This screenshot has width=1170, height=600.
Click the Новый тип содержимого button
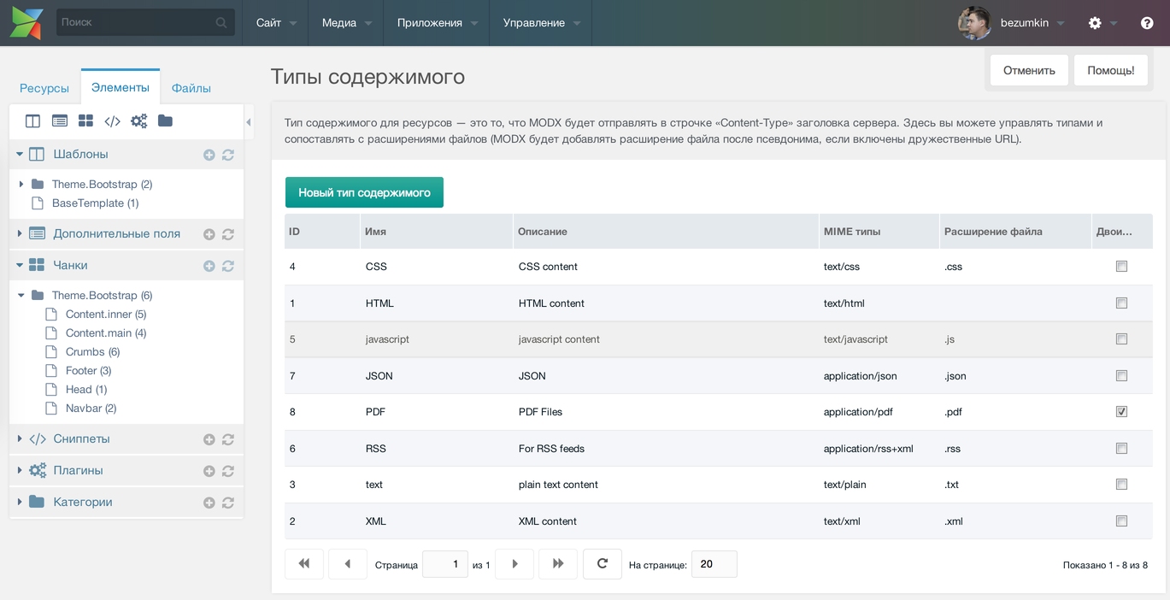pos(364,192)
